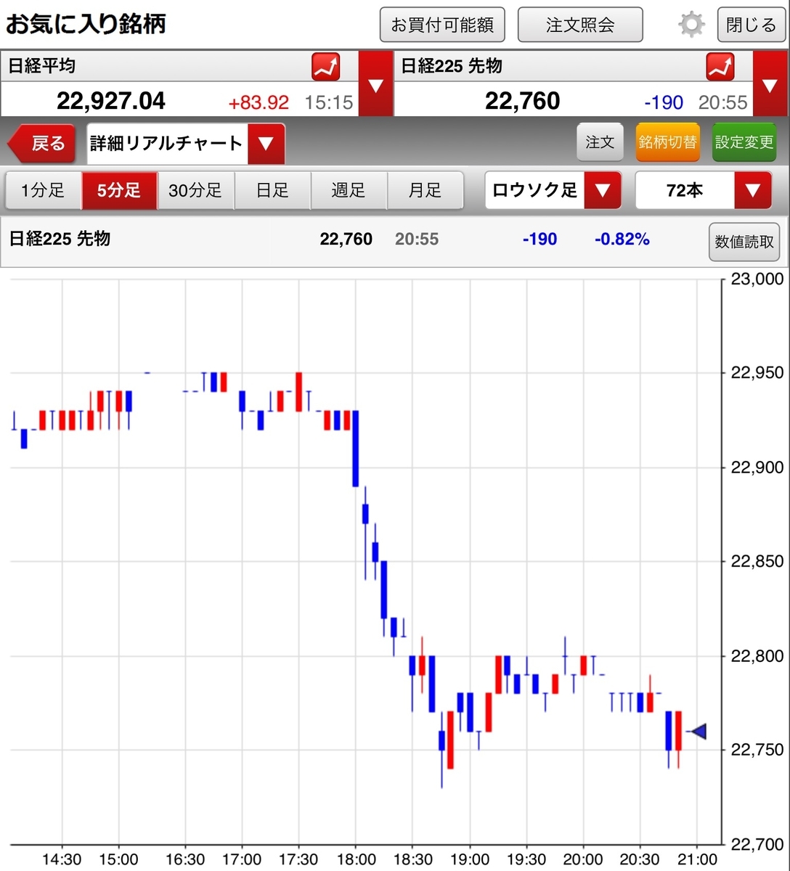Tap the chart icon beside 日経平均
790x871 pixels.
coord(326,67)
